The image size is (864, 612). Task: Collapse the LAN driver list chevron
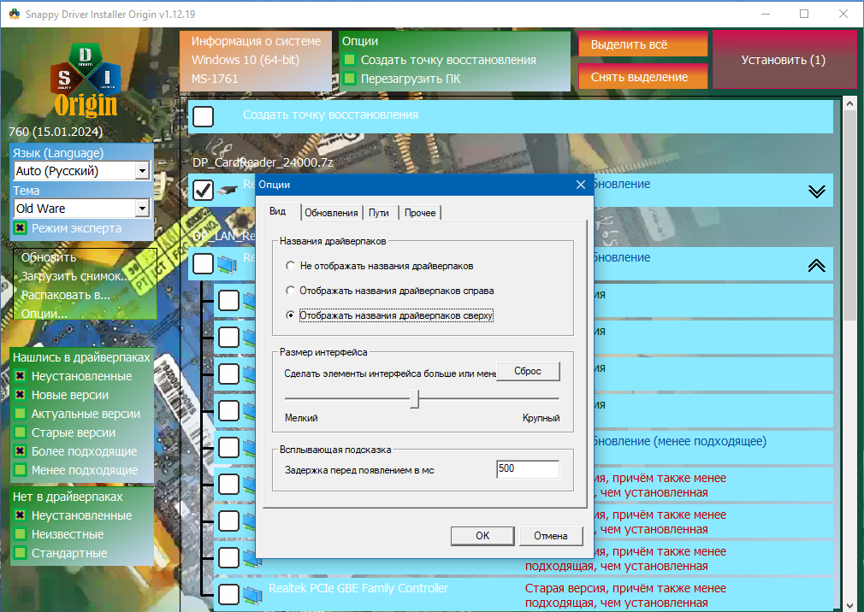tap(817, 265)
